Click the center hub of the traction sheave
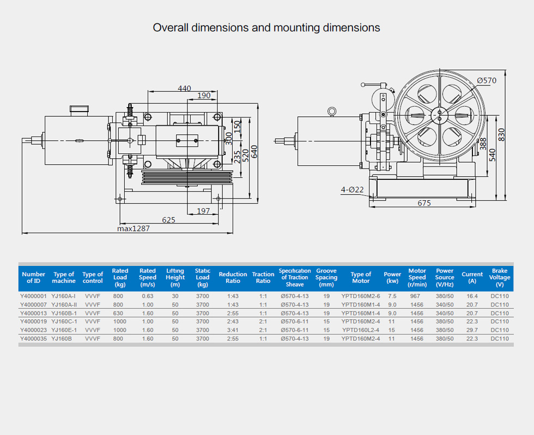Viewport: 534px width, 435px height. 440,114
